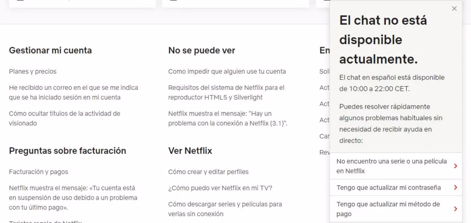Click the chat hours text '10:00 a 22:00 CET'
Screen dimensions: 471x223
[379, 89]
